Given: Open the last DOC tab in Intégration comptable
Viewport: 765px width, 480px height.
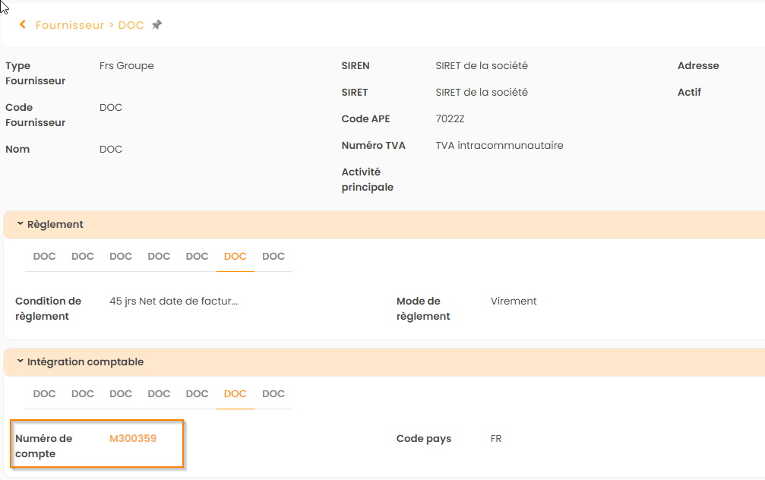Looking at the screenshot, I should (x=273, y=394).
